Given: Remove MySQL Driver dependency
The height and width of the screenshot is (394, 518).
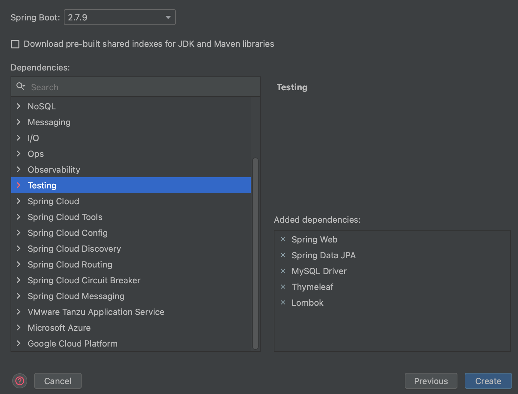Looking at the screenshot, I should pos(283,271).
